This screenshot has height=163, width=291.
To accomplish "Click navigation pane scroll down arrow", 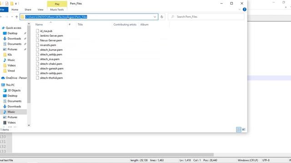I will tap(29, 125).
